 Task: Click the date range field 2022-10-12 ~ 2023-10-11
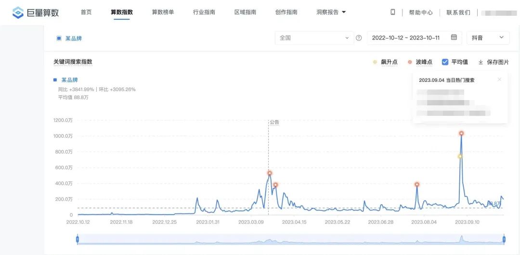415,38
